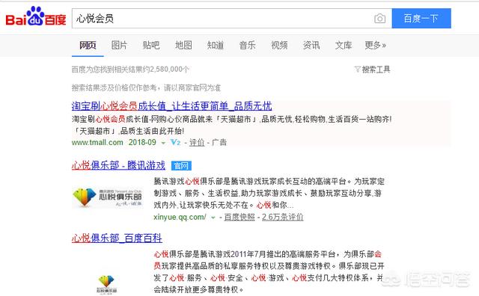Open the 心悦俱乐部 - 腾讯游戏 result title
Viewport: 479px width, 296px height.
click(x=118, y=165)
